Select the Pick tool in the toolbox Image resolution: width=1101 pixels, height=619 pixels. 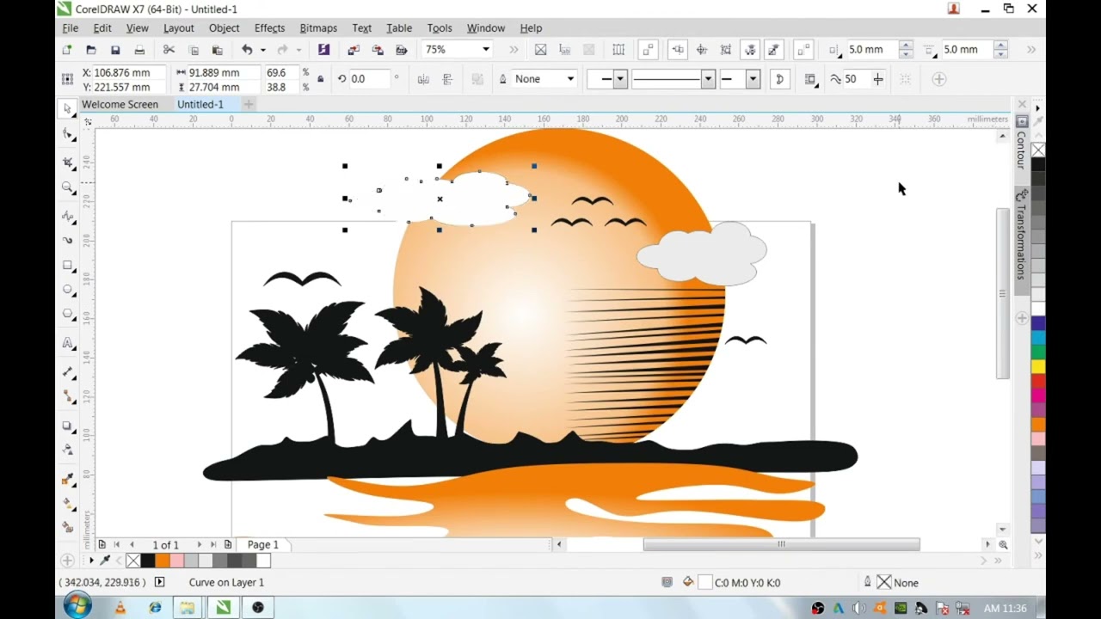pos(68,109)
